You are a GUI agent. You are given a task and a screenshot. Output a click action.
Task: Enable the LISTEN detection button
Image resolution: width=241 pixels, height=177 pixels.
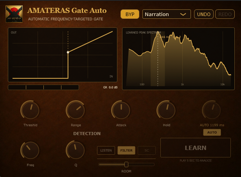pos(106,150)
